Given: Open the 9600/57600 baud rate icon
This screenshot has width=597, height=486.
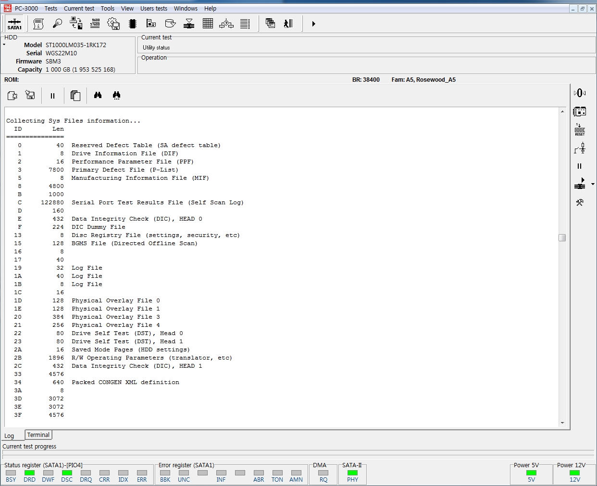Looking at the screenshot, I should coord(95,24).
